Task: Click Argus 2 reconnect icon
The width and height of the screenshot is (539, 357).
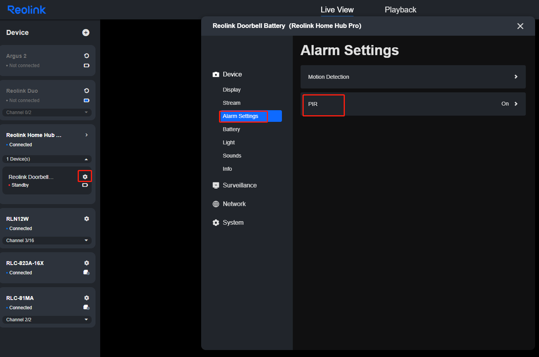Action: [87, 56]
